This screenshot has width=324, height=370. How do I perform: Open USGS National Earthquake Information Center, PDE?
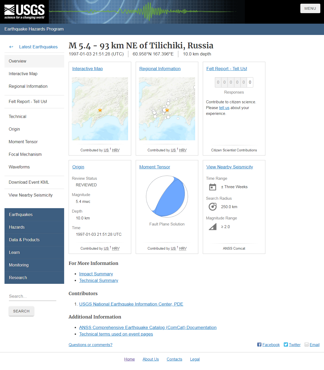[x=131, y=304]
